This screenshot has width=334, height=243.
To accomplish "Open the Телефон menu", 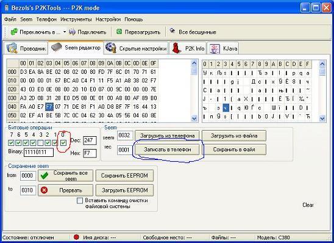I will (x=46, y=20).
